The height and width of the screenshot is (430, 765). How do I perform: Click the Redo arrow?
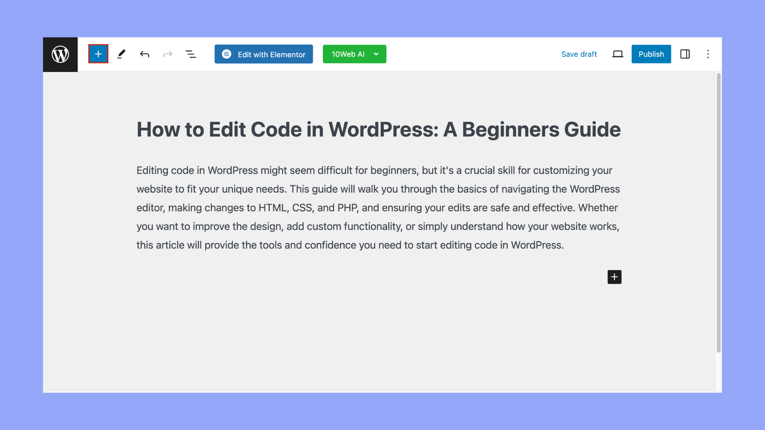point(168,54)
